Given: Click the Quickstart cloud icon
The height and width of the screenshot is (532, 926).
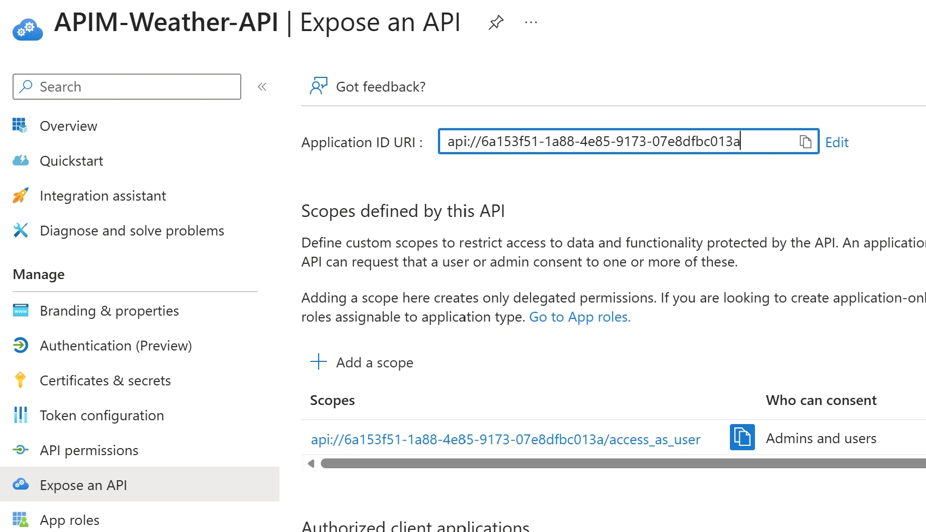Looking at the screenshot, I should [20, 161].
